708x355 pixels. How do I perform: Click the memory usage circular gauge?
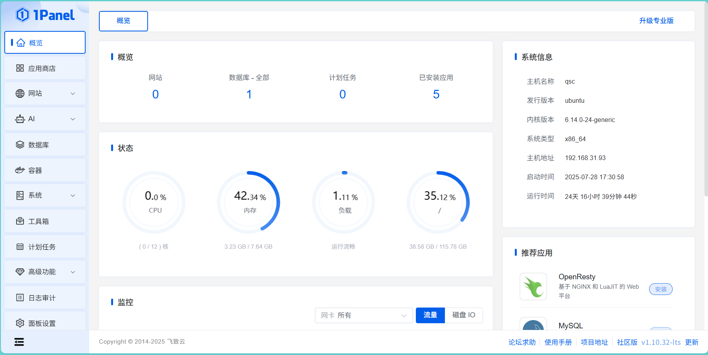point(250,202)
